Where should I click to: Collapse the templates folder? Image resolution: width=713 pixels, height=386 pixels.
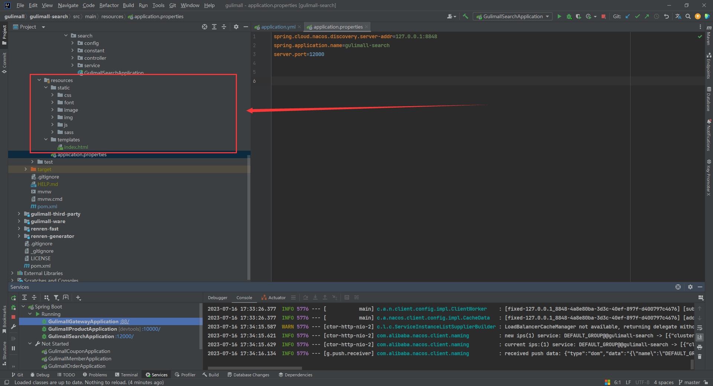point(46,140)
